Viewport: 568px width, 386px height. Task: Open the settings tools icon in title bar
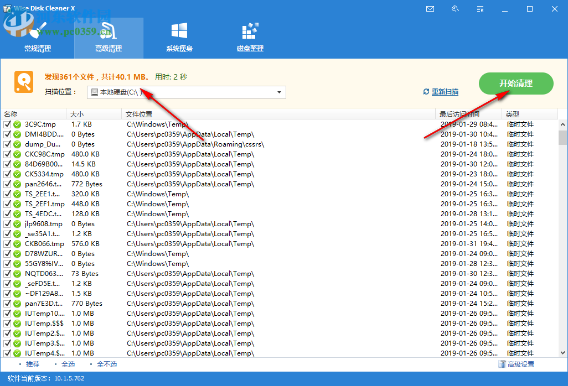456,9
